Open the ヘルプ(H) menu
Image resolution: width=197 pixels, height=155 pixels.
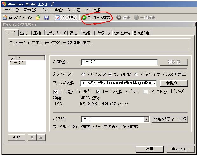pos(93,10)
